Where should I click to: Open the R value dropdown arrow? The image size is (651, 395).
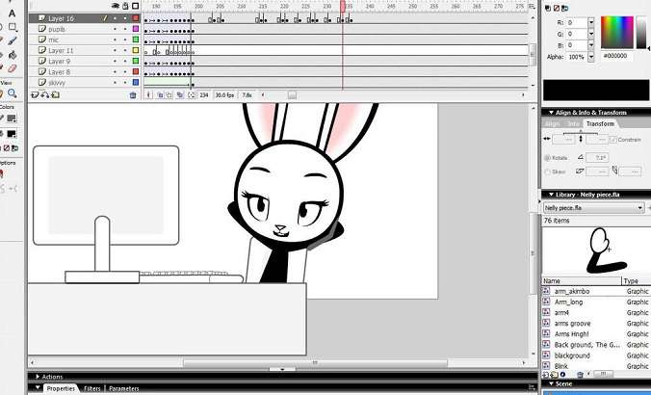pyautogui.click(x=591, y=23)
